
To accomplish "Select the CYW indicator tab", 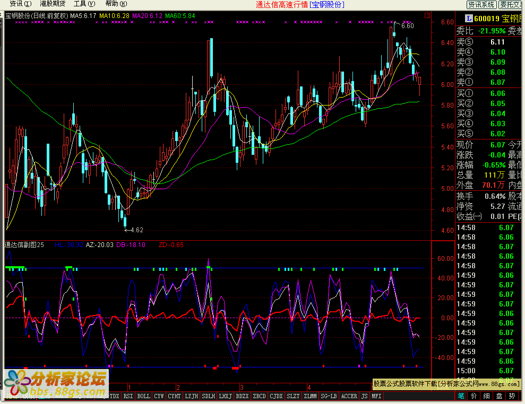I will (159, 396).
